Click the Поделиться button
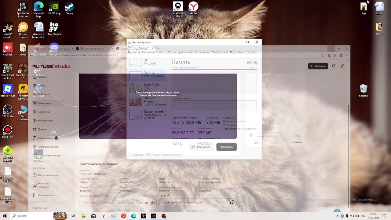Screen dimensions: 391x220 coord(201,147)
